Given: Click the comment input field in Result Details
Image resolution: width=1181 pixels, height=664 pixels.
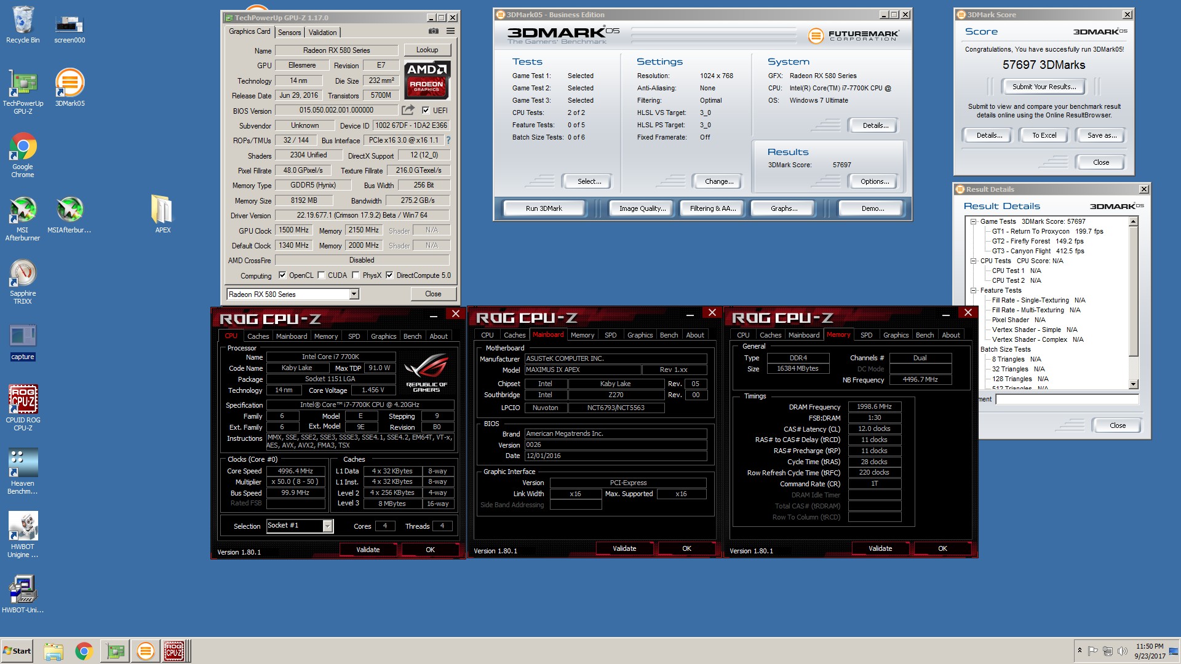Looking at the screenshot, I should coord(1067,400).
